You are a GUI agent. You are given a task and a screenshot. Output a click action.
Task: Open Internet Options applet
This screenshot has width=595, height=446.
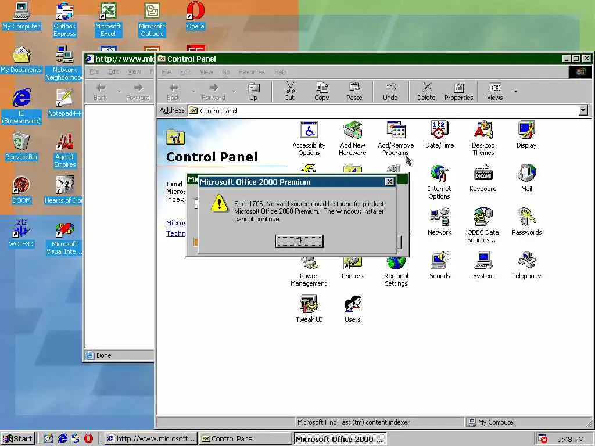(439, 182)
